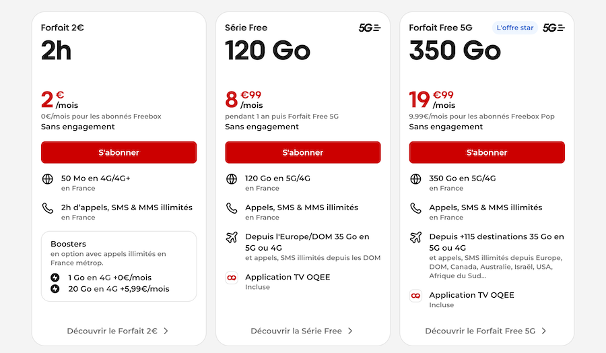
Task: Click chevron after Découvrir le Forfait Free 5G
Action: click(x=544, y=331)
